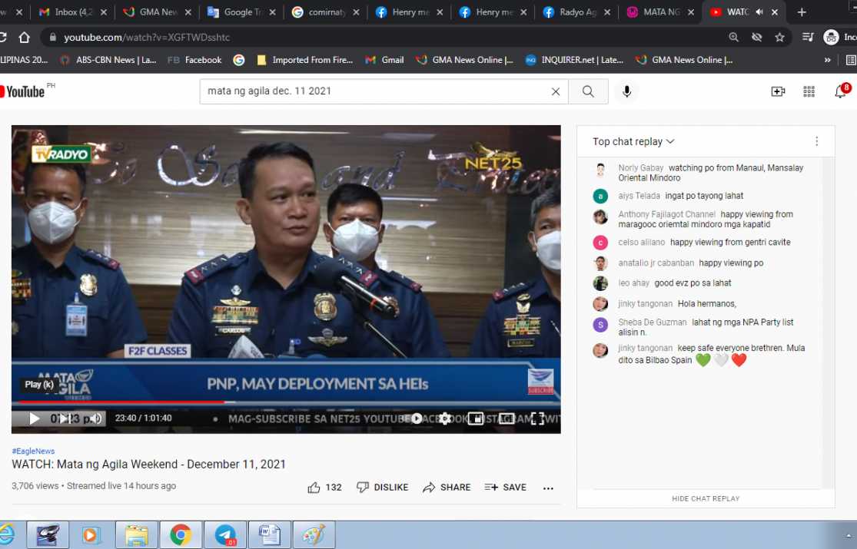The image size is (857, 549).
Task: Open the chat three-dot options menu
Action: [x=816, y=141]
